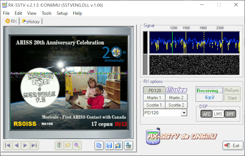Toggle the LMS DSP filter
Image resolution: width=245 pixels, height=156 pixels.
click(218, 114)
